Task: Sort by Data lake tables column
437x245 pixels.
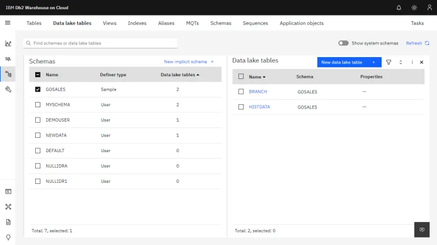Action: pos(180,74)
